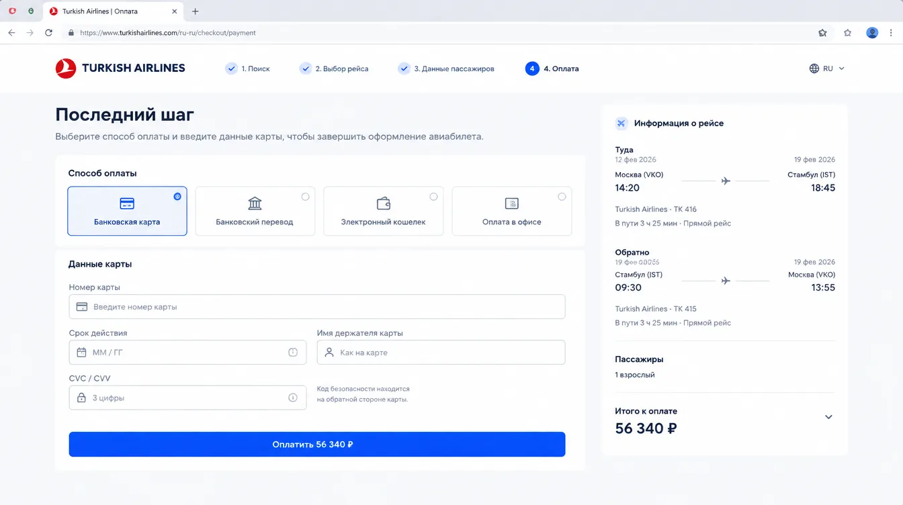The width and height of the screenshot is (903, 505).
Task: Select the Оплата в офисе radio button
Action: pos(562,197)
